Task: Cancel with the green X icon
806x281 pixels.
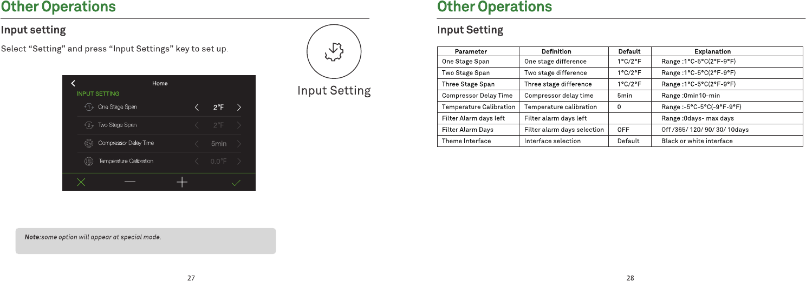Action: [81, 183]
